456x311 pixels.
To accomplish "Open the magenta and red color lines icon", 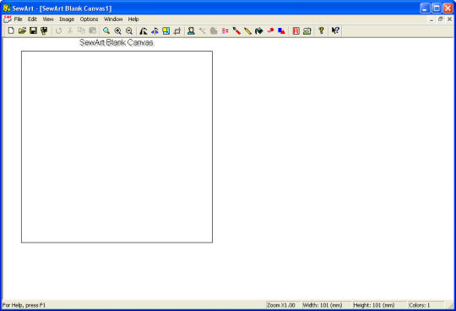I will click(x=225, y=30).
